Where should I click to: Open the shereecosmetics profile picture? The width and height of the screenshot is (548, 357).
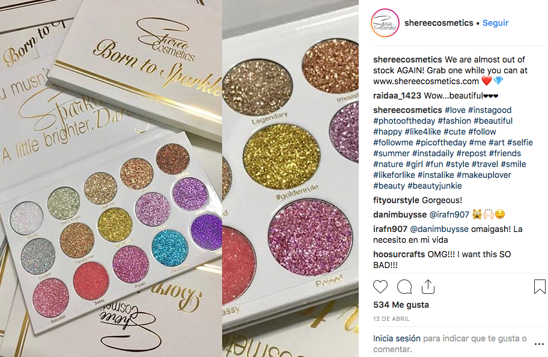(385, 23)
